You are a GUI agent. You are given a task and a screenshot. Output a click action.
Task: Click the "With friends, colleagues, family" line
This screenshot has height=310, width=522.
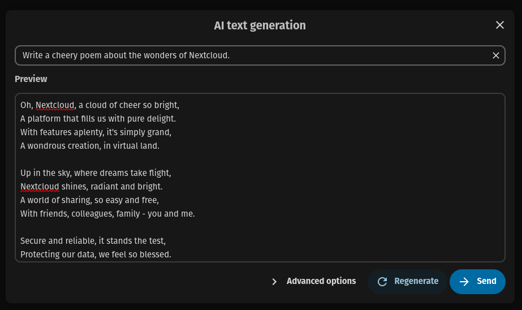pyautogui.click(x=107, y=214)
